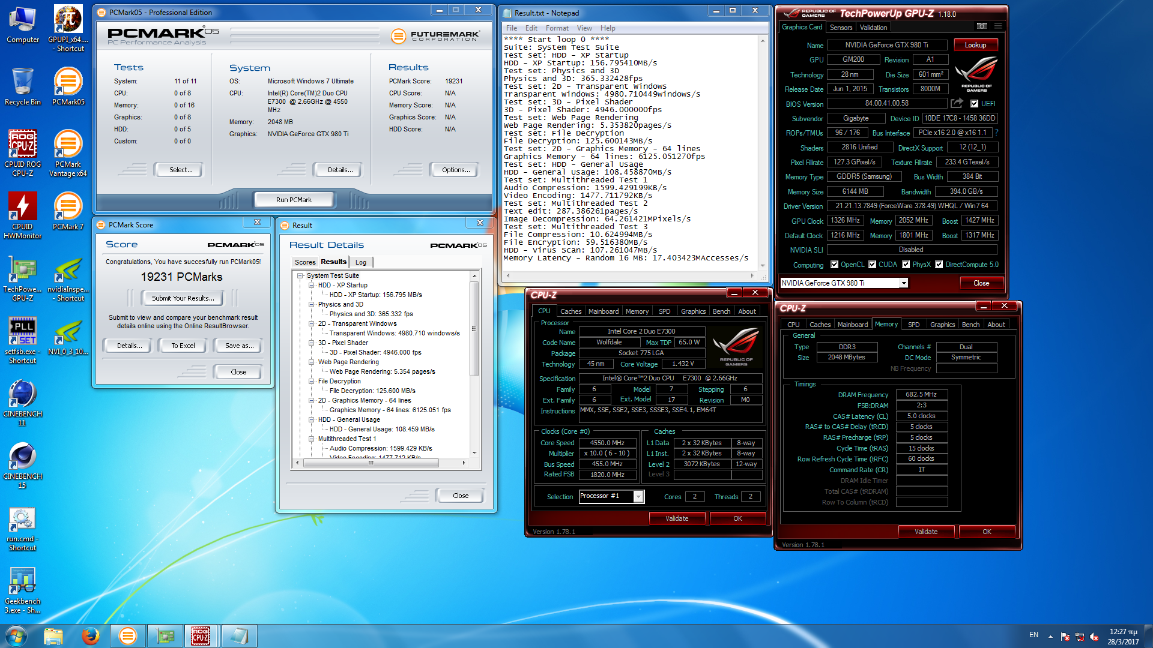Click Result tree vertical scrollbar thumb
1153x648 pixels.
point(474,329)
